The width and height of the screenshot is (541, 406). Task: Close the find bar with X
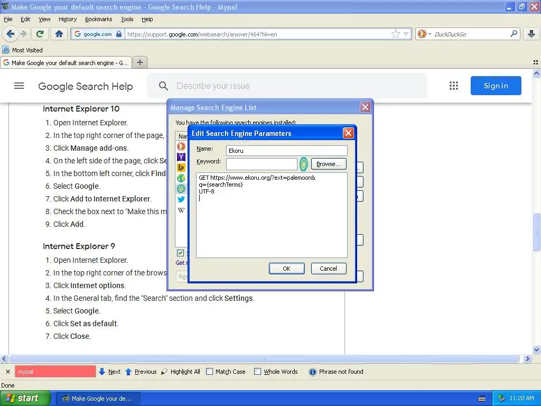tap(7, 372)
